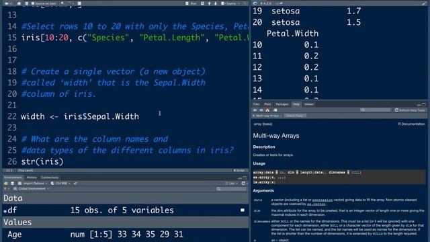
Task: Open the R Script file-type selector
Action: [239, 170]
